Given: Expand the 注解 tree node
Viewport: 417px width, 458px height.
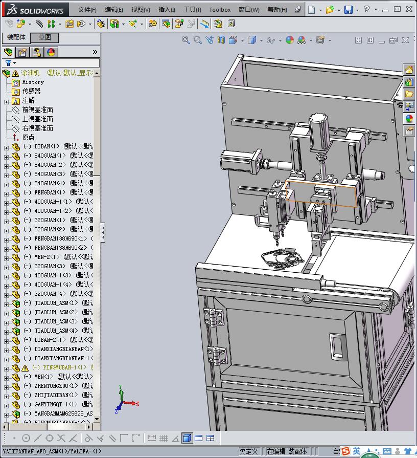Looking at the screenshot, I should 7,102.
